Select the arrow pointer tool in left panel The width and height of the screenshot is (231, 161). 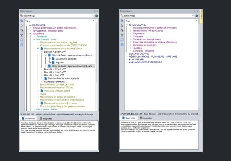tap(21, 25)
